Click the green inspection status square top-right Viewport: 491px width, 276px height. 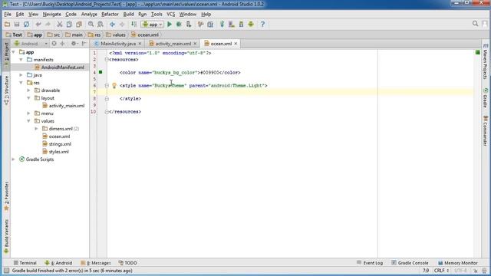(x=477, y=52)
